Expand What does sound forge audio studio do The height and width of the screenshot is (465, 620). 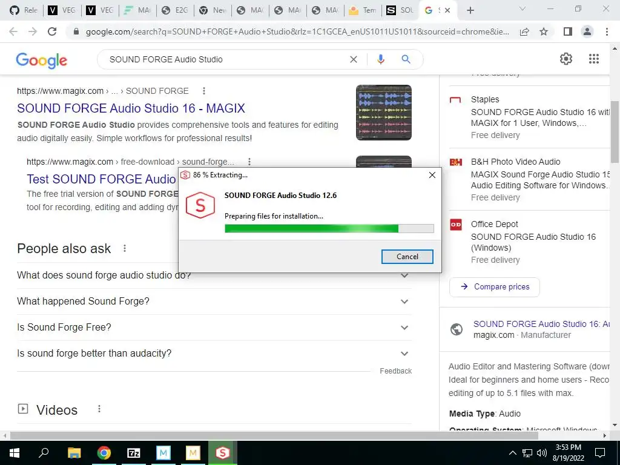(214, 275)
